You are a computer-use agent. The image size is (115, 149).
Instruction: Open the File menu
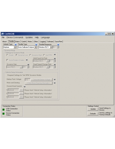point(3,38)
